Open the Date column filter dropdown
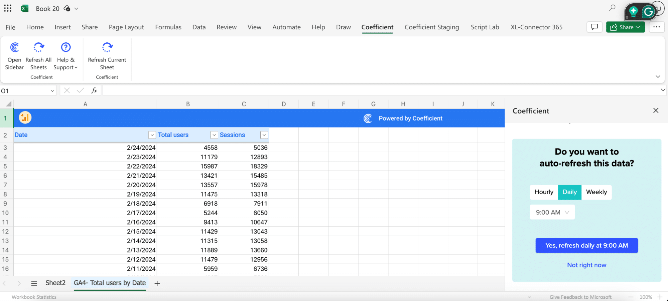668x301 pixels. pyautogui.click(x=152, y=135)
